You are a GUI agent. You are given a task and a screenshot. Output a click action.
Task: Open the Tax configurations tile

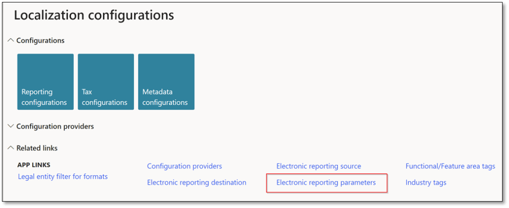(x=106, y=82)
